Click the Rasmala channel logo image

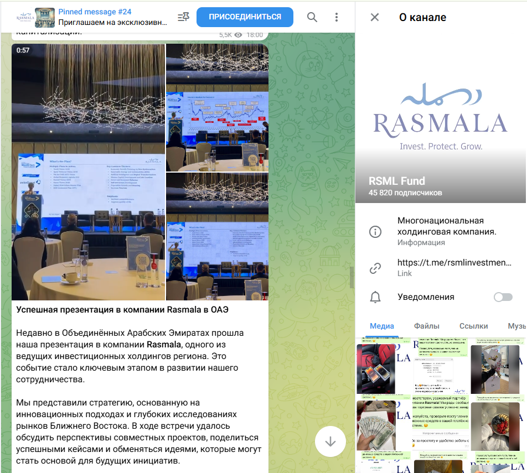(x=441, y=117)
